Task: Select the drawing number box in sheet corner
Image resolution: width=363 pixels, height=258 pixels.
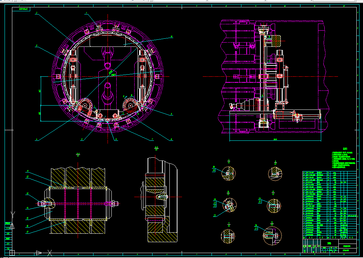Action: (x=21, y=9)
